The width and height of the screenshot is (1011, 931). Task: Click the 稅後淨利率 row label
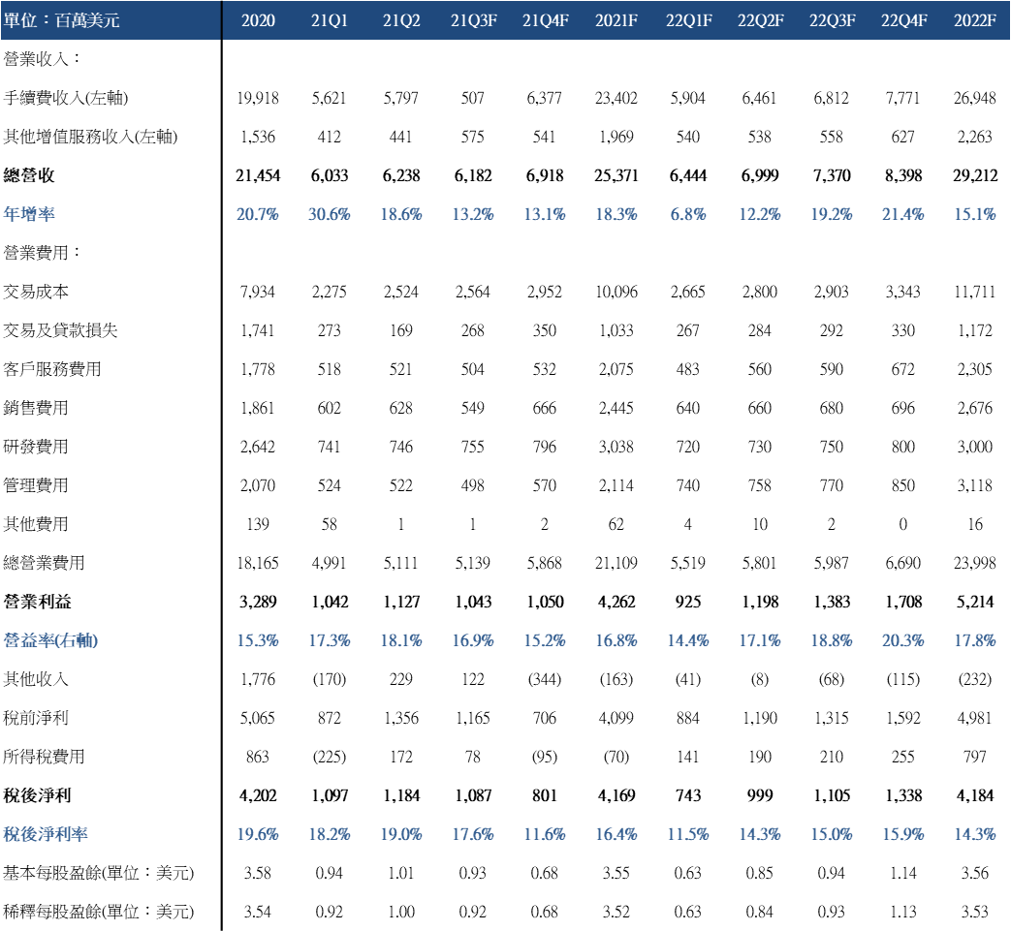pyautogui.click(x=43, y=834)
